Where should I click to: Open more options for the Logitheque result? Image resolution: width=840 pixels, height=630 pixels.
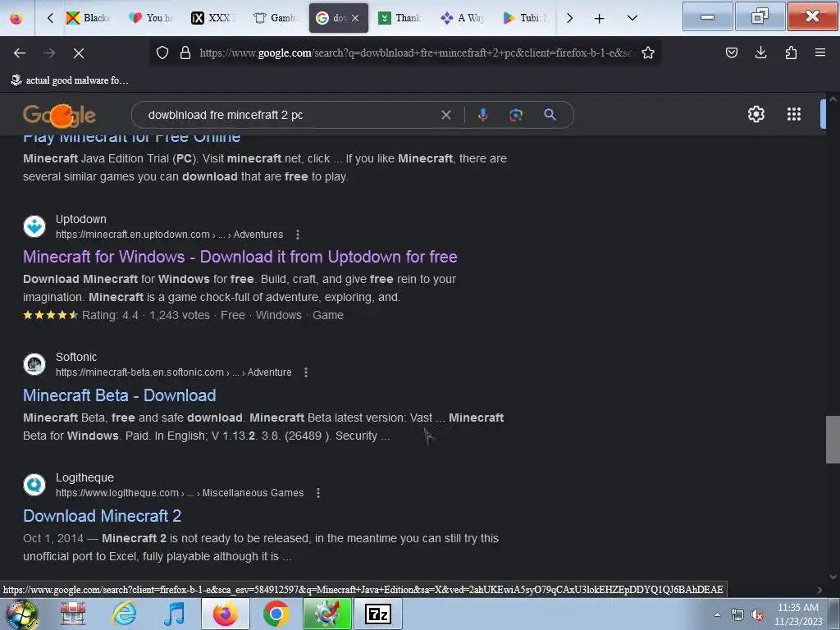(318, 493)
